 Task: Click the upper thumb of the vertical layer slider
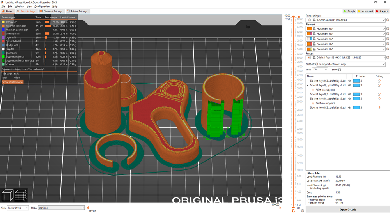coord(294,17)
